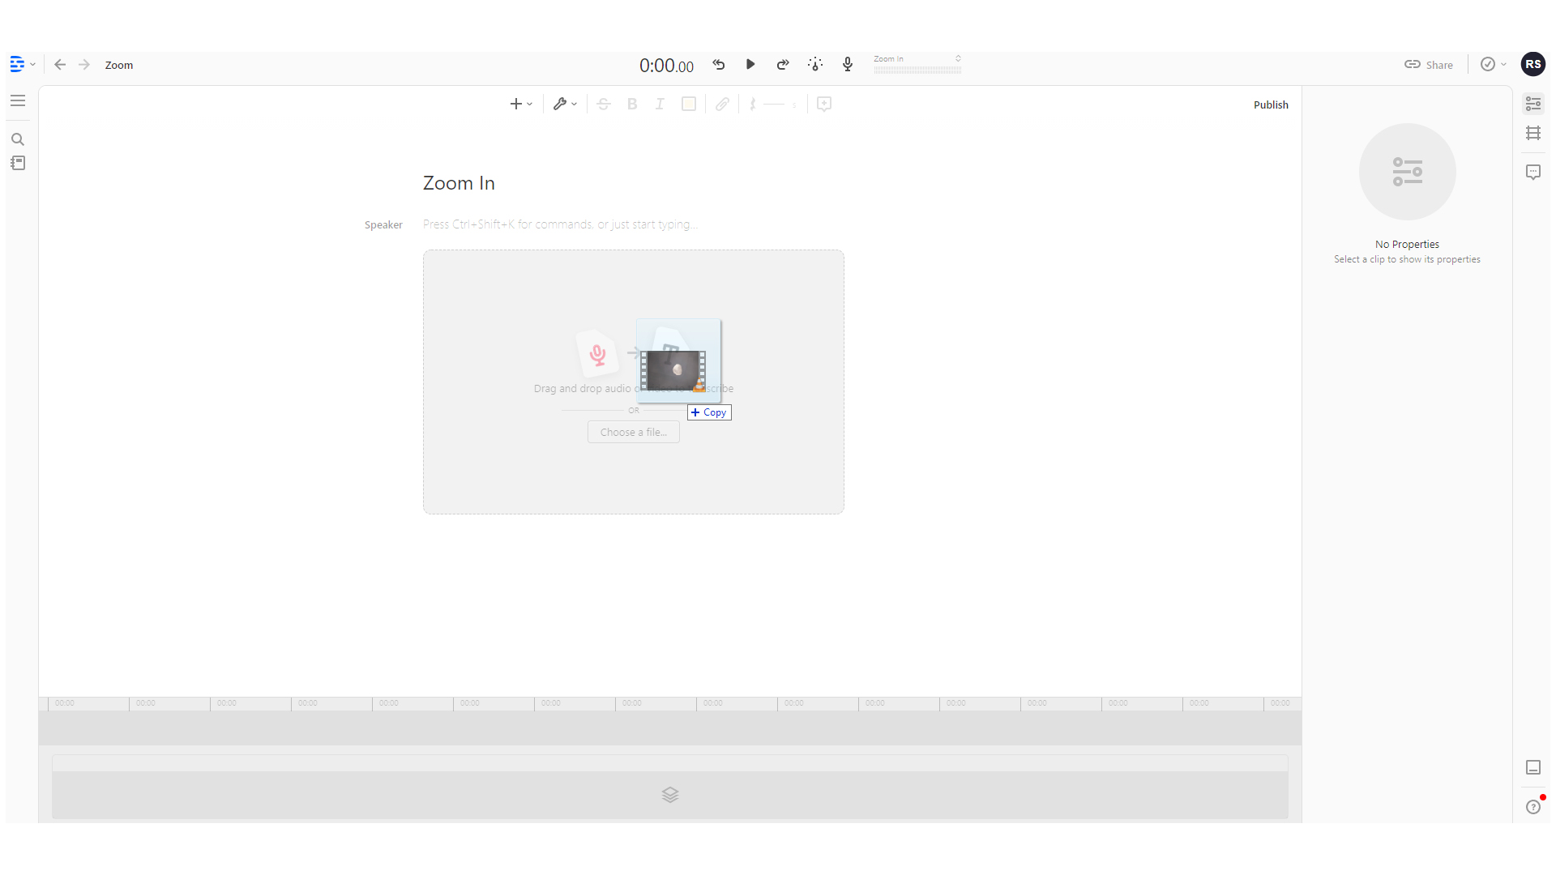The image size is (1556, 875).
Task: Open the Properties panel on the right
Action: [1533, 104]
